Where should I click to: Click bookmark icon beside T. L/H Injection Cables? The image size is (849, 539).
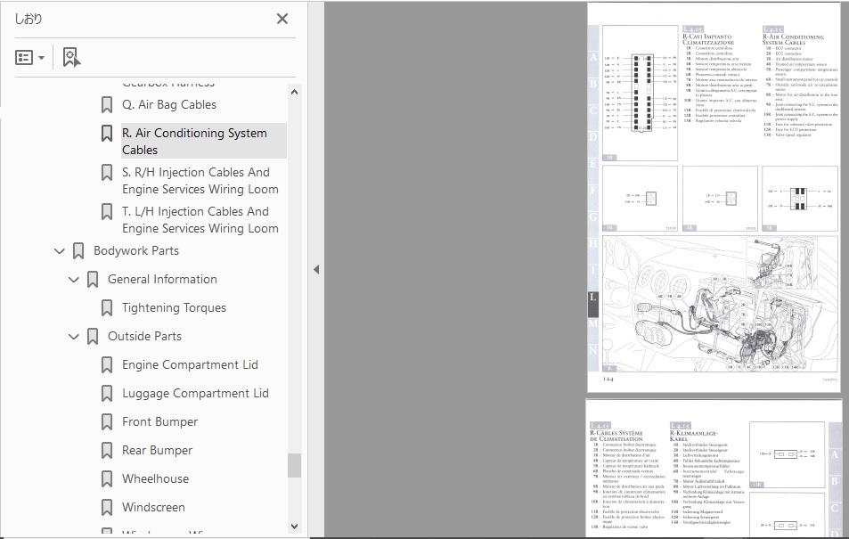click(107, 212)
